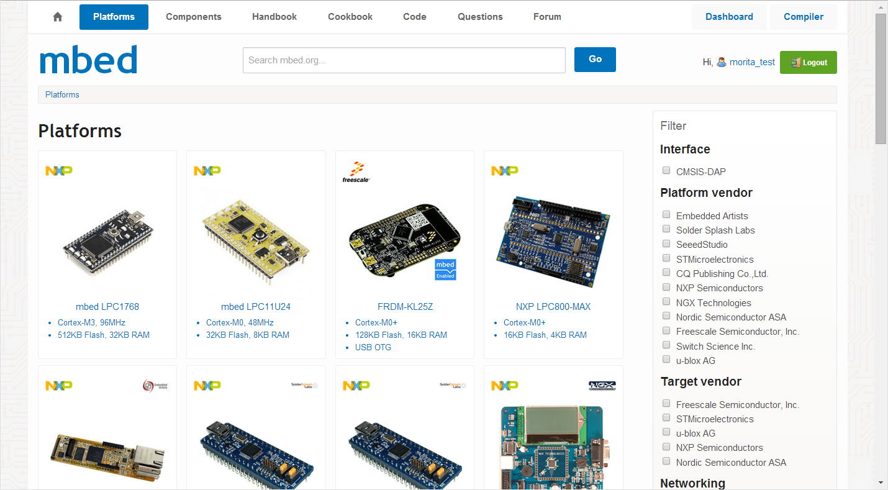Click the Go search button
Screen dimensions: 888x490
[595, 59]
